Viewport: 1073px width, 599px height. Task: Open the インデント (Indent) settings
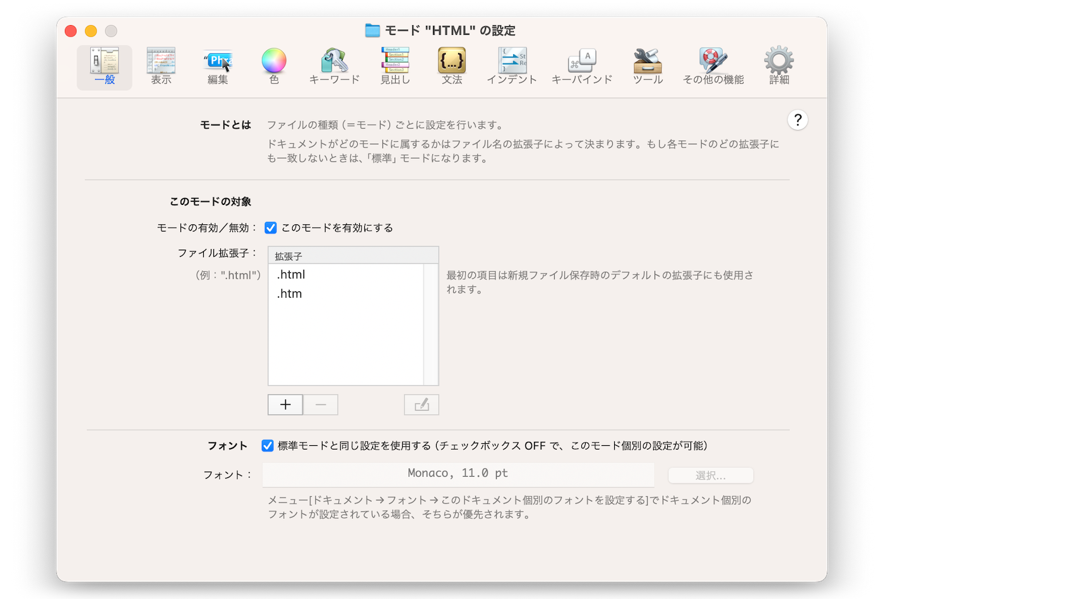click(x=512, y=66)
